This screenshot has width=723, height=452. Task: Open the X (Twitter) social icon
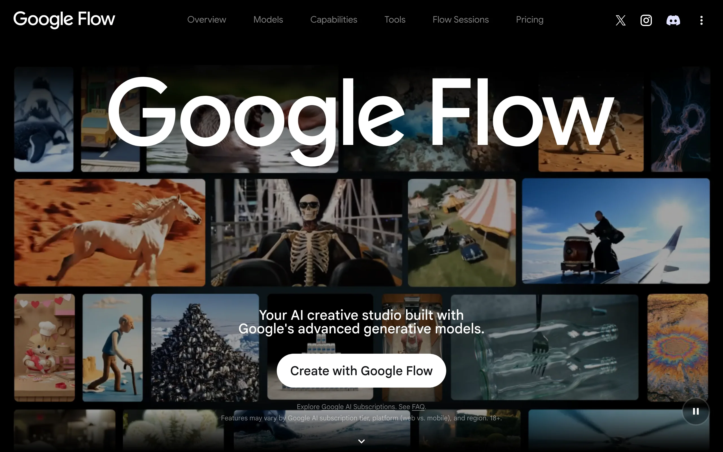tap(620, 20)
